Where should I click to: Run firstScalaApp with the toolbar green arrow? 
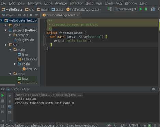141,9
